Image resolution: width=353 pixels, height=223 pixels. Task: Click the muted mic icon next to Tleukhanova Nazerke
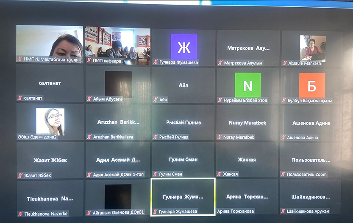click(20, 214)
